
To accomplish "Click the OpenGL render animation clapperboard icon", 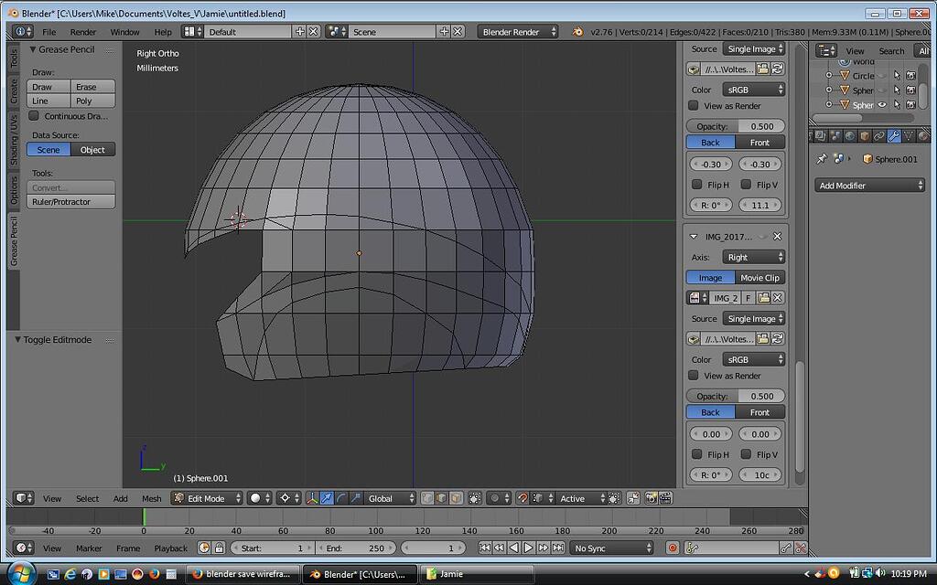I will click(666, 498).
